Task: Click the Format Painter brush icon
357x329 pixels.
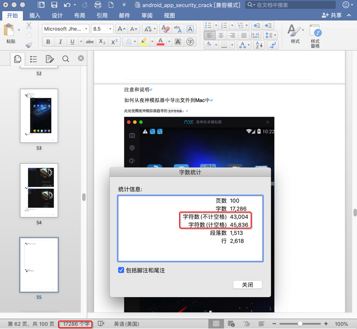Action: coord(29,45)
